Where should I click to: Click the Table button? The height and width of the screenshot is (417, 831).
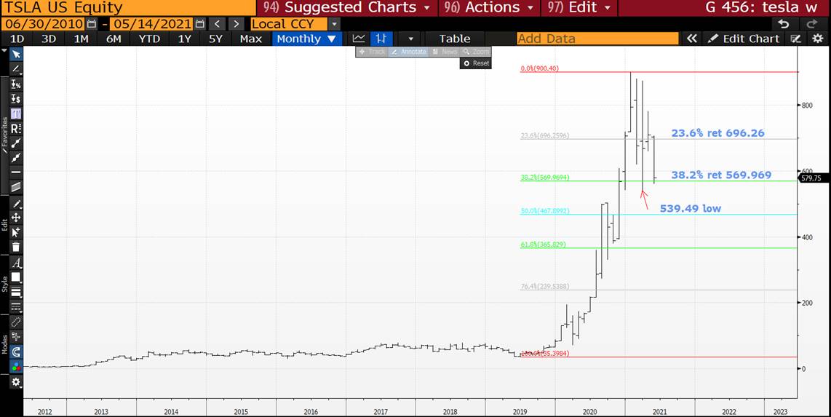tap(455, 39)
